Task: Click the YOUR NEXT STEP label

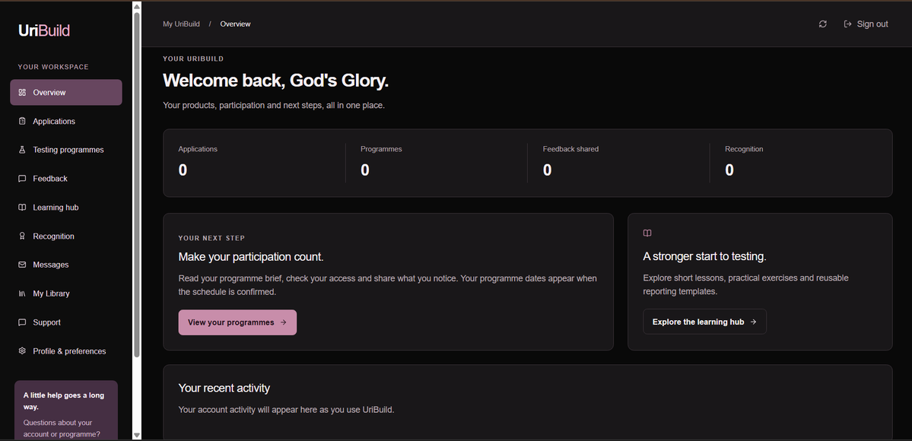Action: click(211, 238)
